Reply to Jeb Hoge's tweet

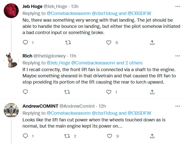click(x=25, y=43)
